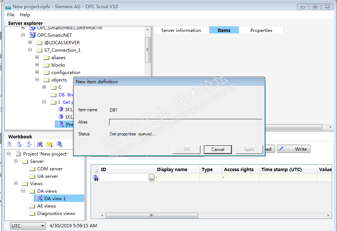Click the blocks folder icon

(x=47, y=65)
